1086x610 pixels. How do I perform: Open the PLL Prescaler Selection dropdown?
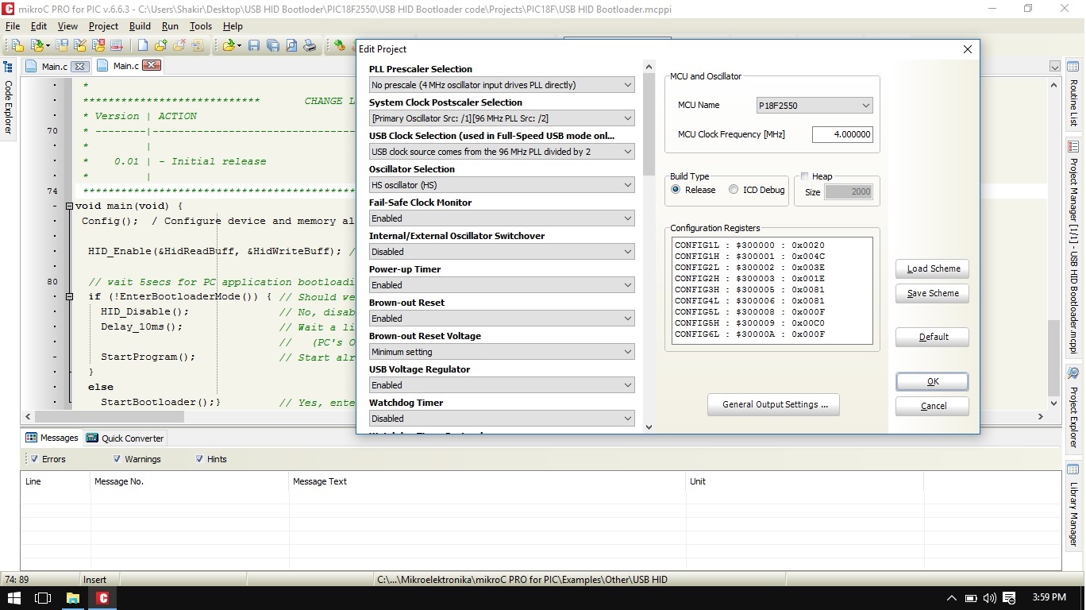[502, 85]
